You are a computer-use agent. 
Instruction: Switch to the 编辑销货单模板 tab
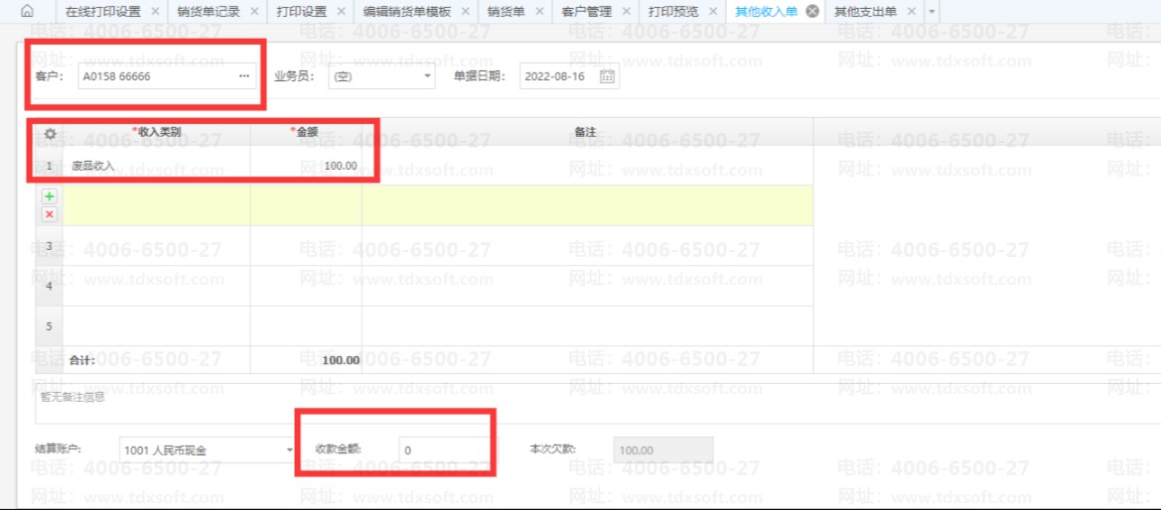406,12
